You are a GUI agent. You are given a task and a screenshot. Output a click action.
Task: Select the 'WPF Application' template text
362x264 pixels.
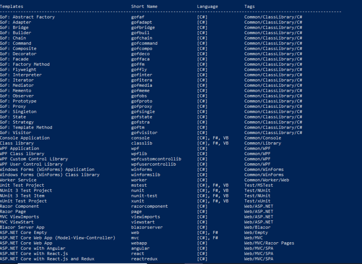[x=20, y=148]
